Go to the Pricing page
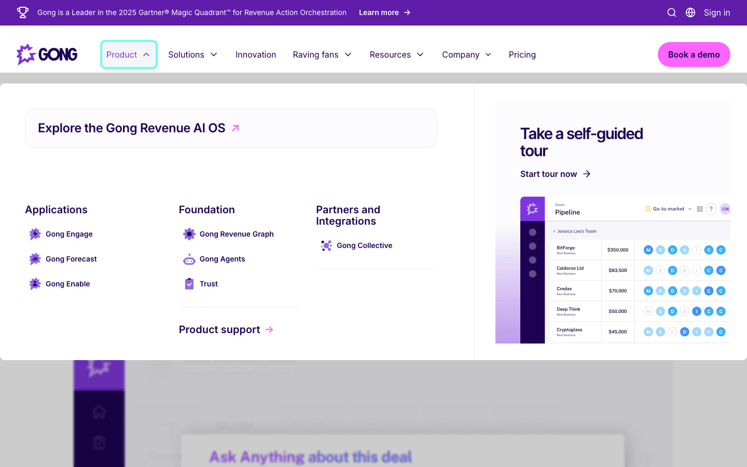 pos(522,54)
